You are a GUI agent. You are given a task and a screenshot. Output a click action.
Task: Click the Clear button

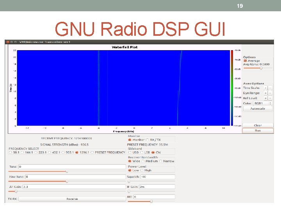coord(258,125)
